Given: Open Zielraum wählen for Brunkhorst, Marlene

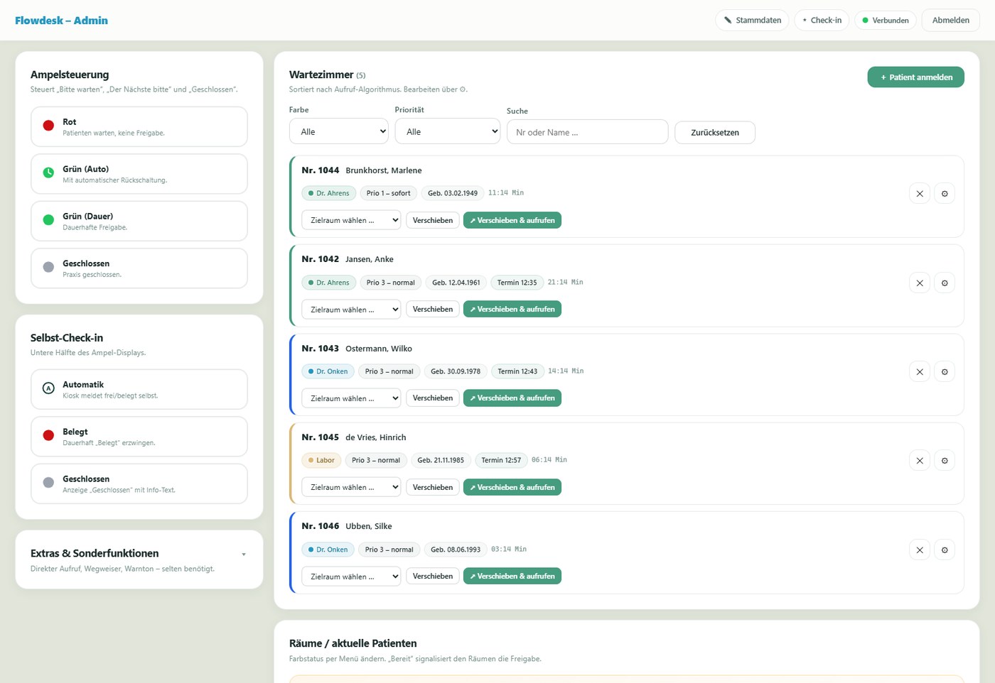Looking at the screenshot, I should click(351, 221).
